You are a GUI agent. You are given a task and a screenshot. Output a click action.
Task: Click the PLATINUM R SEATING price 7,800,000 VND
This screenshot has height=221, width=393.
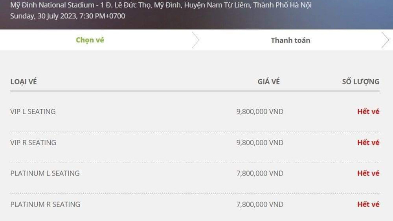tap(260, 204)
